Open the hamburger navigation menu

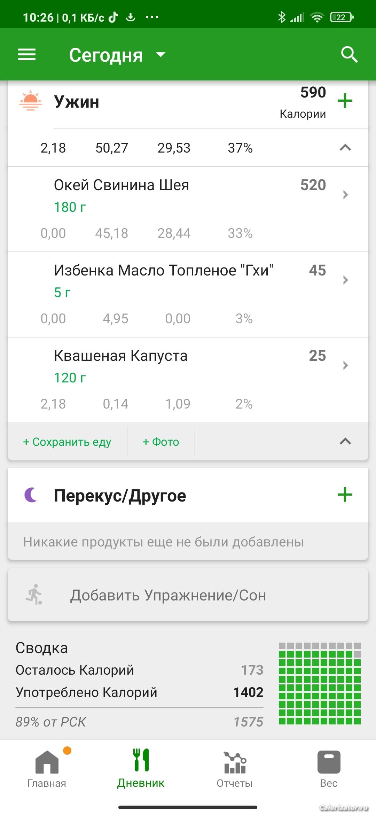coord(27,55)
